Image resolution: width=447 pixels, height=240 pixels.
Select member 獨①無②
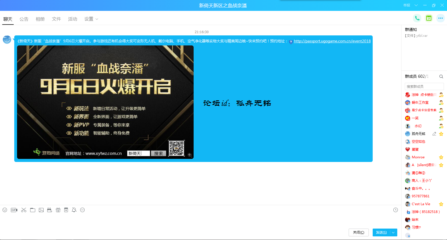pos(424,173)
